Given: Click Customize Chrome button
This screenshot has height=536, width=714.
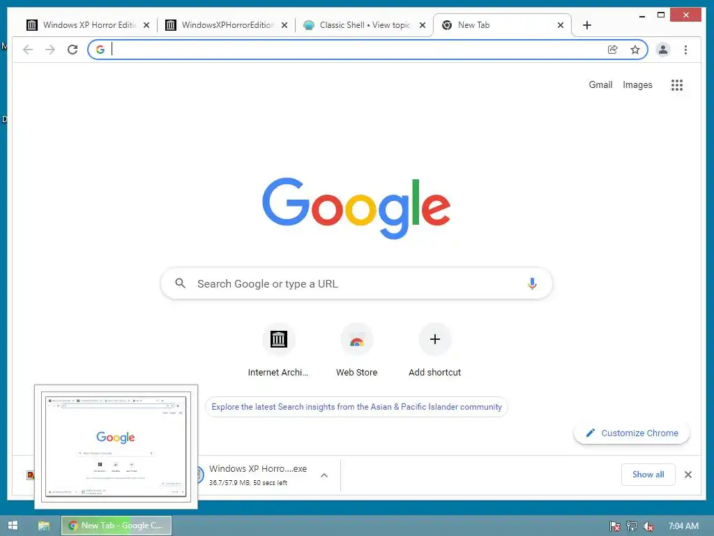Looking at the screenshot, I should coord(632,433).
